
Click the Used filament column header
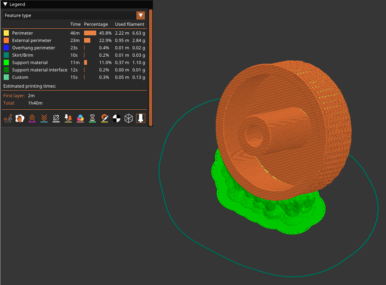pos(129,24)
